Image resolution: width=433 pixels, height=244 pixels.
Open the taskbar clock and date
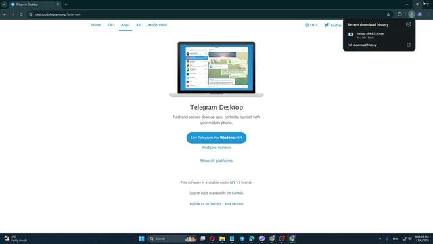point(422,239)
